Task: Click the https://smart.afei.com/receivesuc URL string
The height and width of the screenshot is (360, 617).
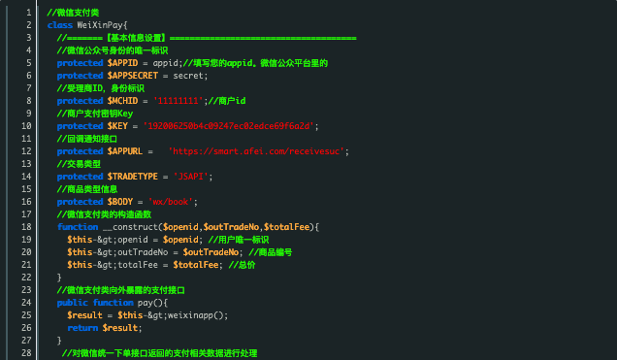Action: [x=256, y=151]
